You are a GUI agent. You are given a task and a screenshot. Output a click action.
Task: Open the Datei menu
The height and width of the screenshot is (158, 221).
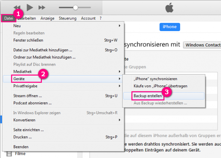pos(9,18)
